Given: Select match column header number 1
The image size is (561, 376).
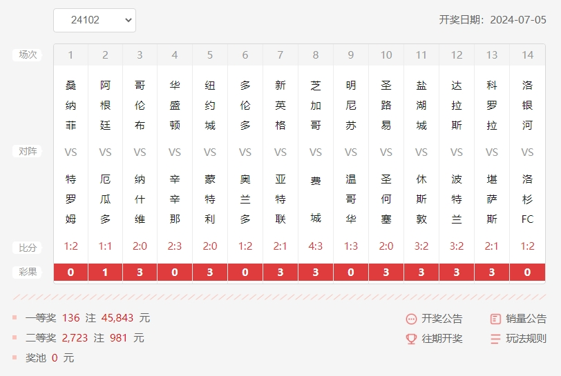Looking at the screenshot, I should (70, 55).
